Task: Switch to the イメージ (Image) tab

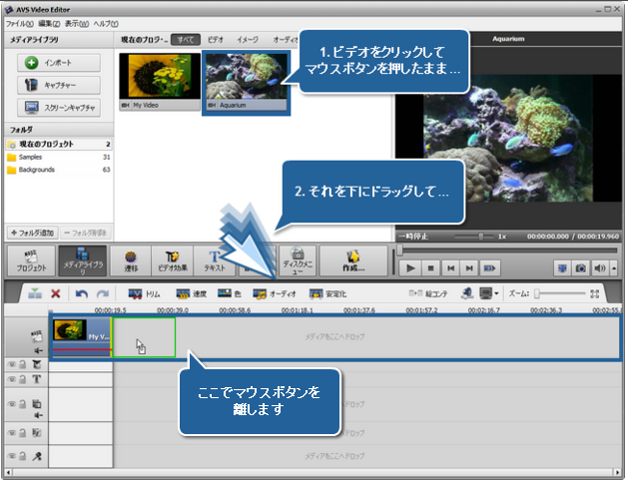Action: click(x=247, y=39)
